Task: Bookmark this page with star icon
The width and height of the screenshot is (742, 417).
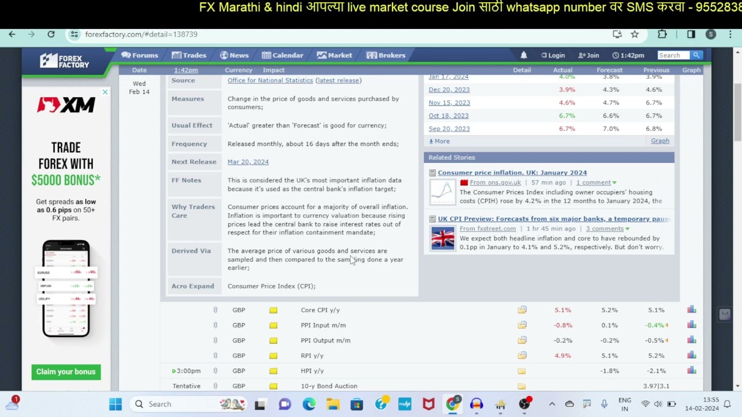Action: [x=635, y=34]
